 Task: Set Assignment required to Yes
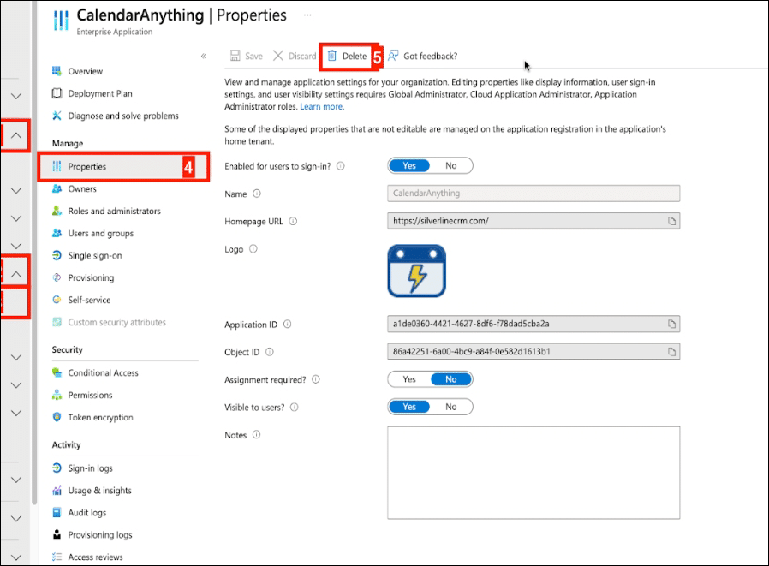pyautogui.click(x=409, y=379)
